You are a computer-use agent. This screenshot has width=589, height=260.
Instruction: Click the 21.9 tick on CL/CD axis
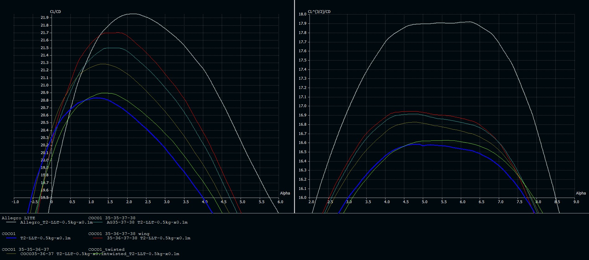tap(44, 18)
